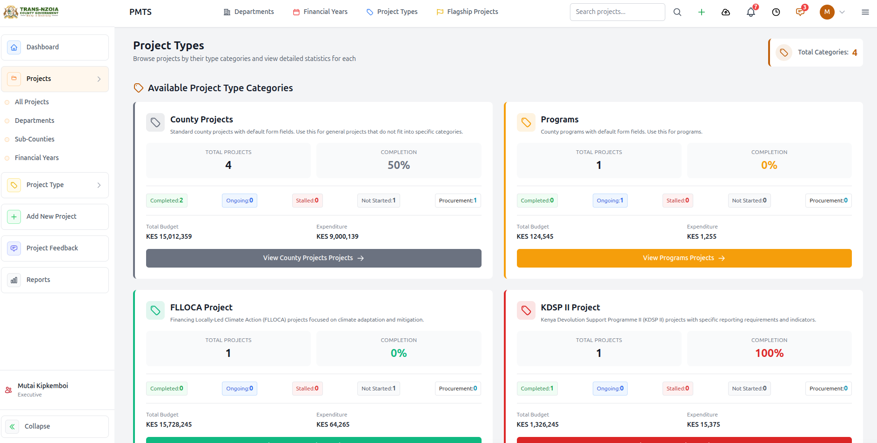Open Financial Years sidebar link
The image size is (877, 443).
pos(37,158)
